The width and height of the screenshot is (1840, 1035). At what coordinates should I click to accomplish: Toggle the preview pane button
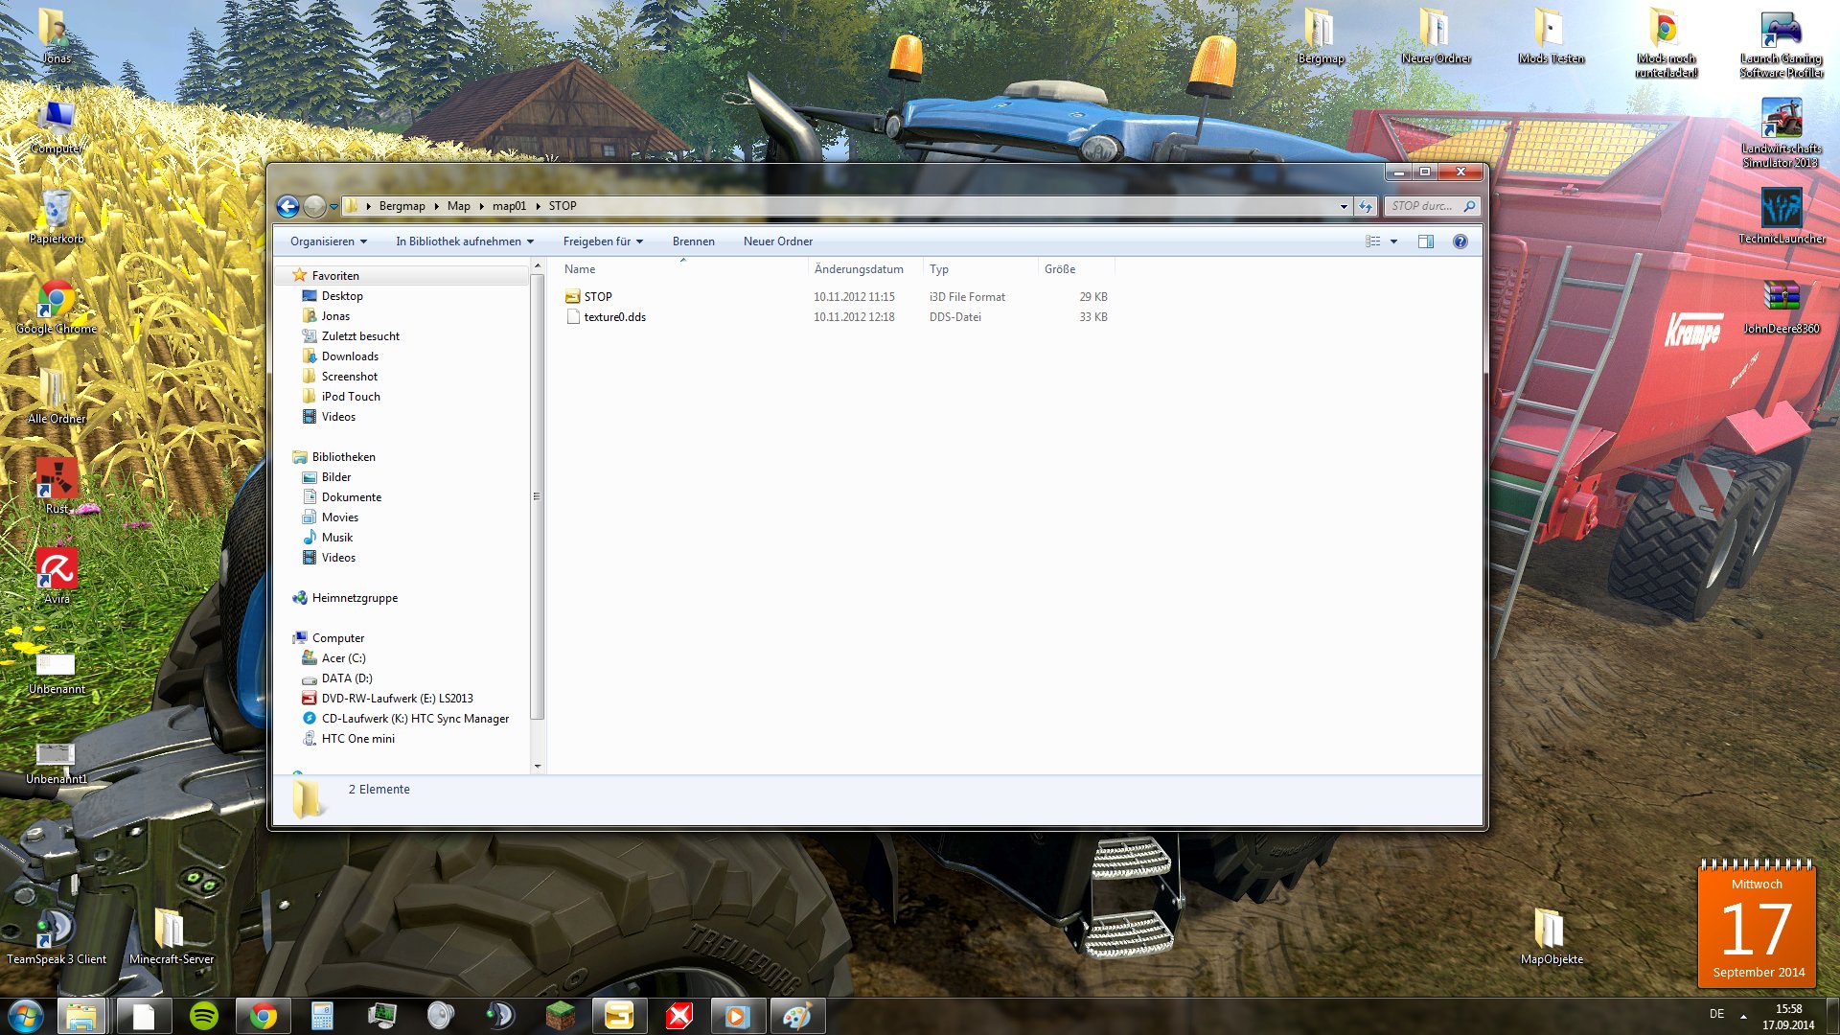tap(1425, 241)
